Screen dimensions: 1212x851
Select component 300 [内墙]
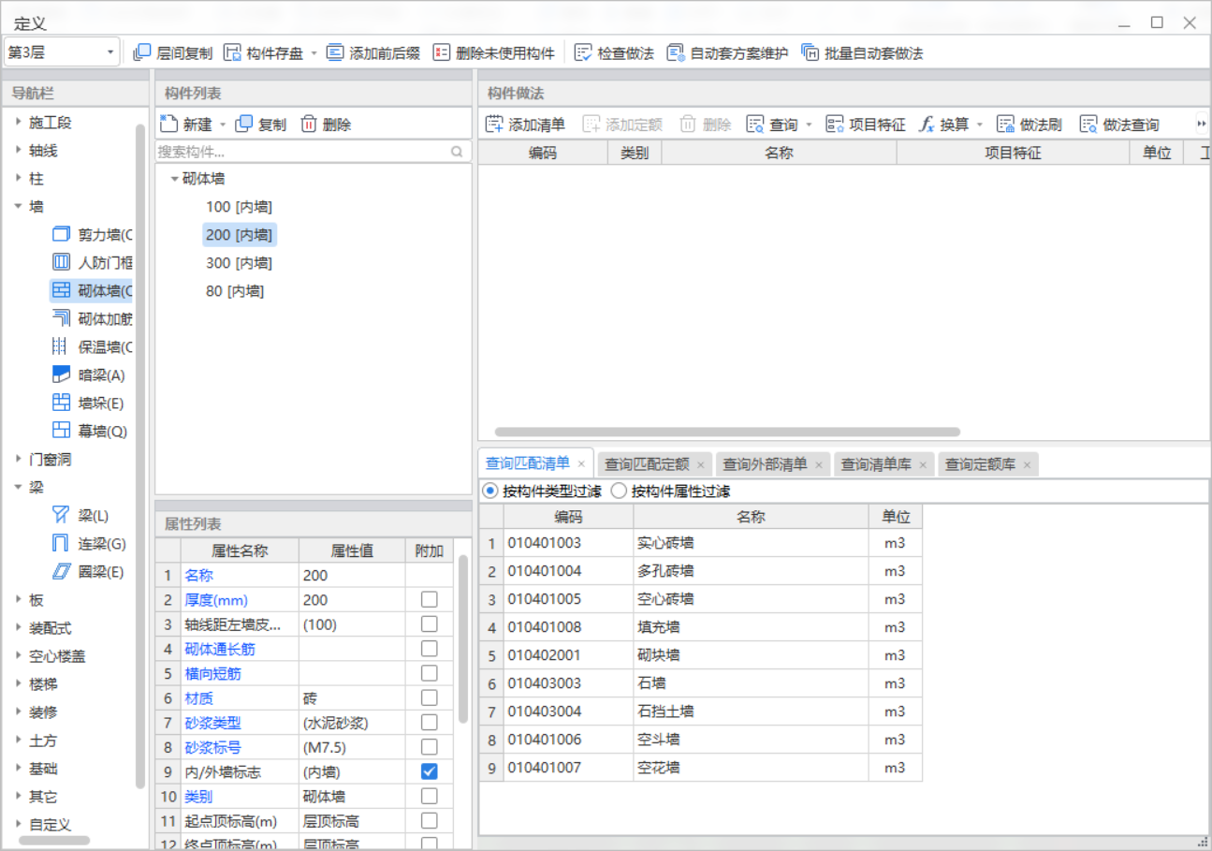click(x=239, y=263)
